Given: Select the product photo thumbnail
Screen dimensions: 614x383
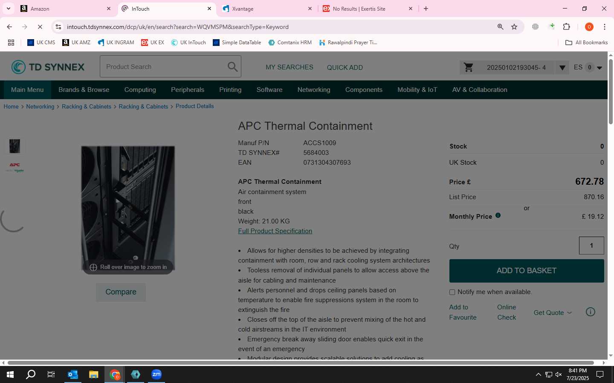Looking at the screenshot, I should (14, 146).
